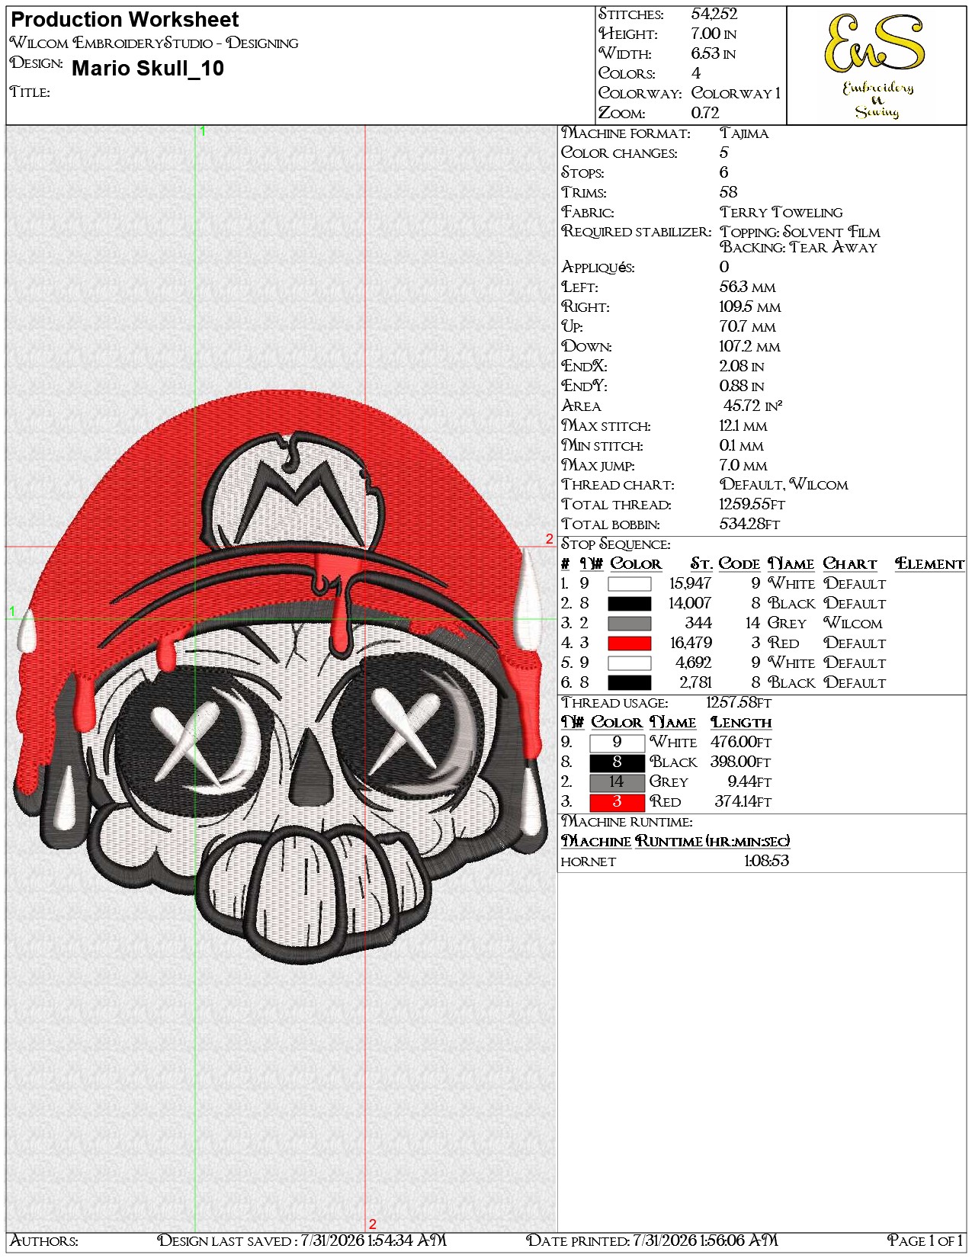Click the 'Wilcom' chart entry for Grey
Viewport: 972px width, 1258px height.
point(853,624)
